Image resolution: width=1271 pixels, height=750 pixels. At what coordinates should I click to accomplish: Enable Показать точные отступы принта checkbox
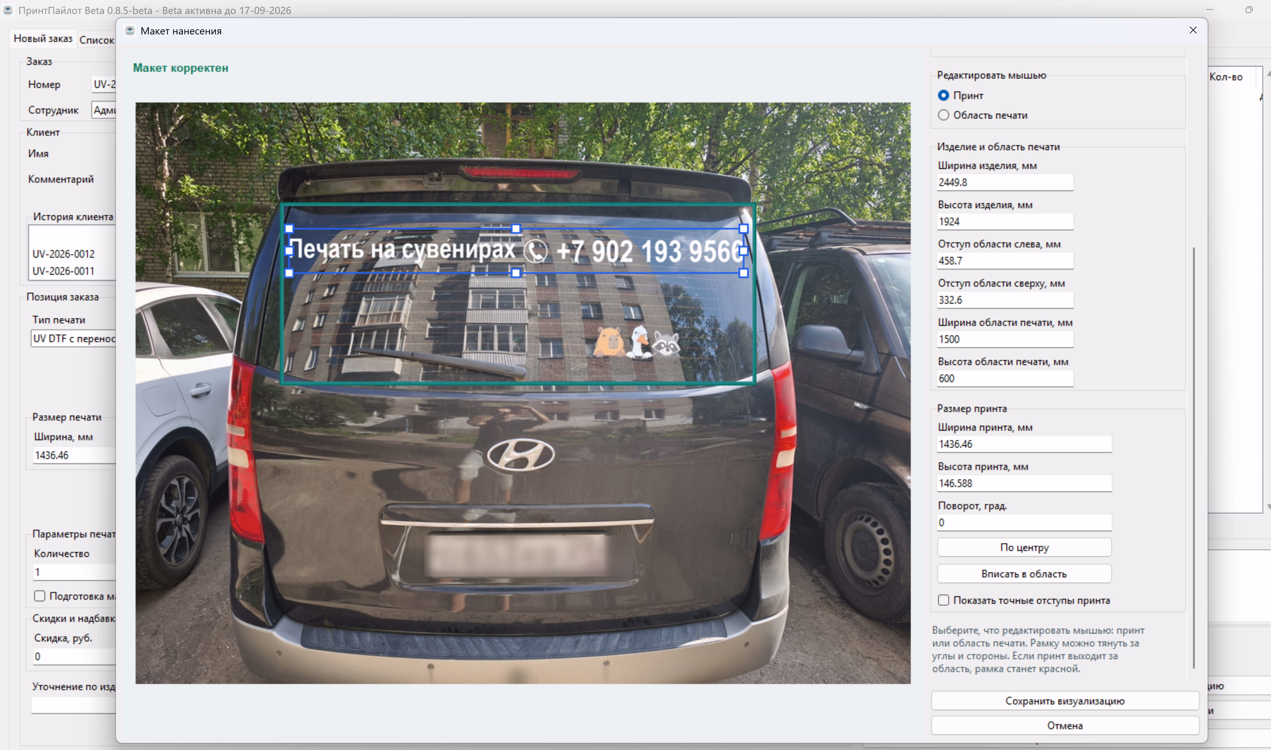[943, 600]
